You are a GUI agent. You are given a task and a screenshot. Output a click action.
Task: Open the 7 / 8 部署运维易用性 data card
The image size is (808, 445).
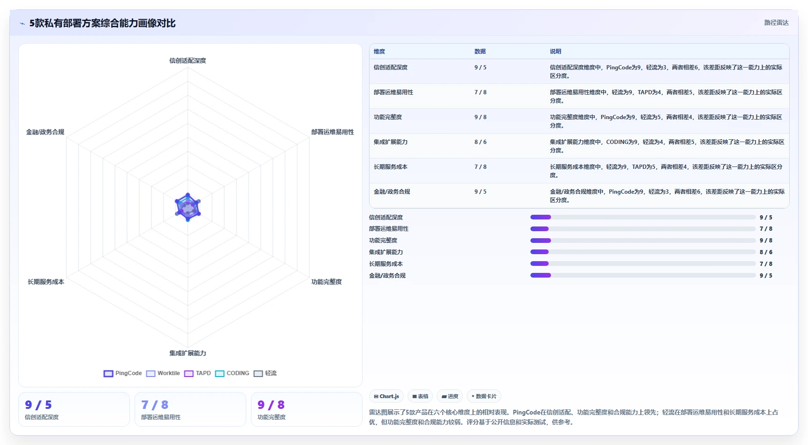pyautogui.click(x=190, y=409)
